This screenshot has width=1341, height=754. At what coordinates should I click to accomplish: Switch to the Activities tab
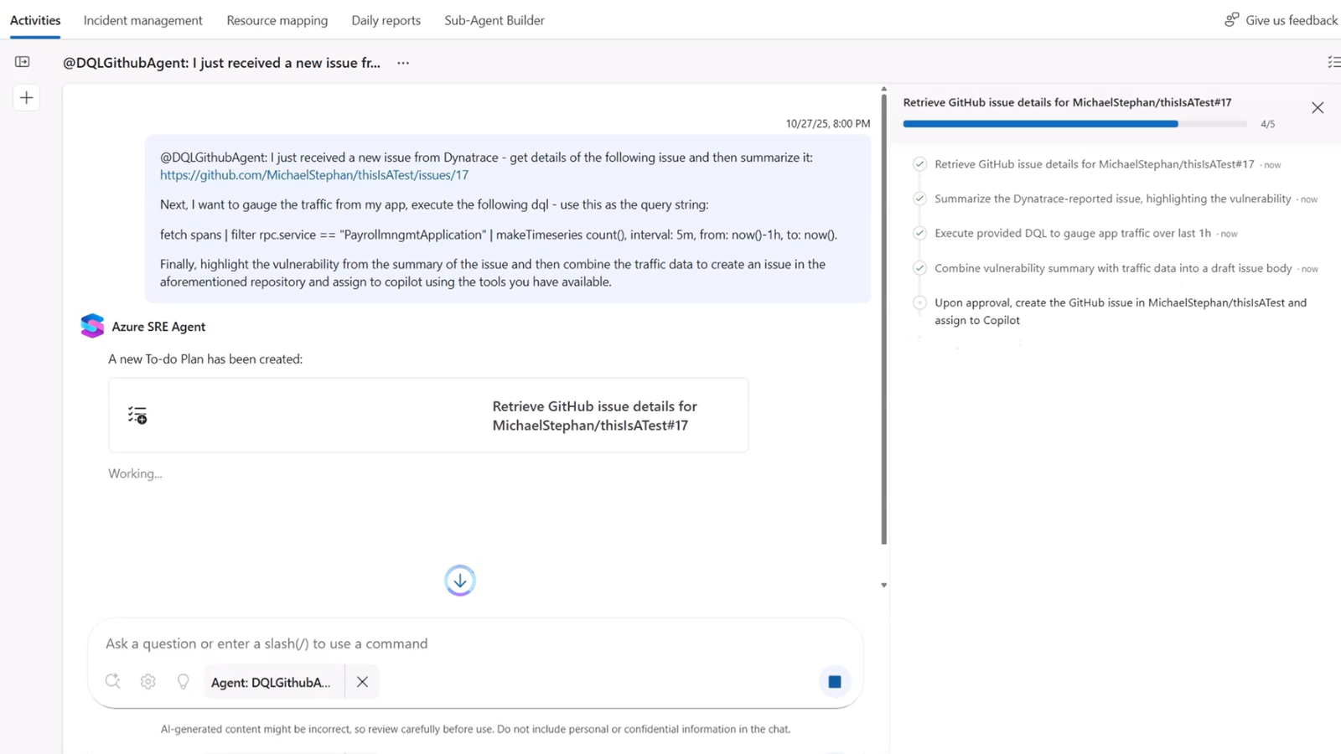coord(35,20)
